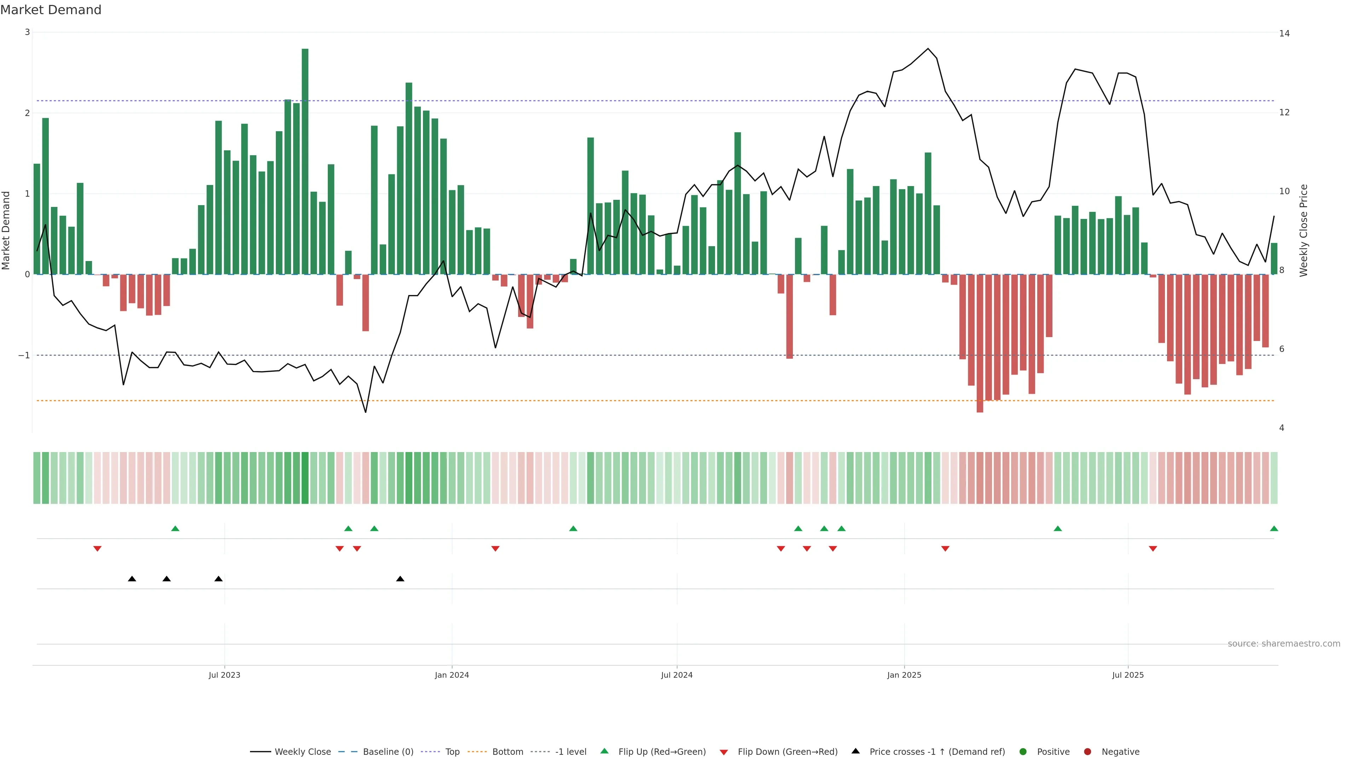Click black triangle marker near Dec 2023
Image resolution: width=1358 pixels, height=764 pixels.
(400, 579)
